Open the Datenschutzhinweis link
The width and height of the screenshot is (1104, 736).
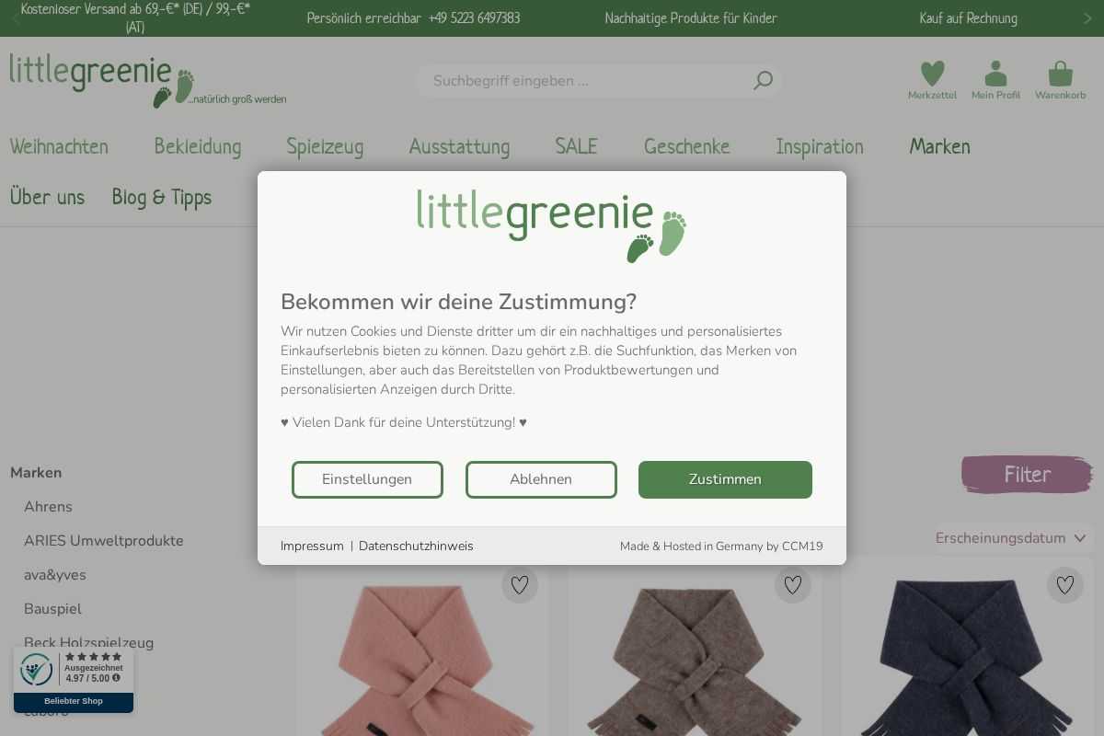click(416, 546)
